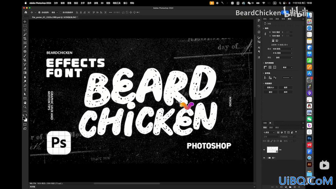Select the History Brush tool

pyautogui.click(x=25, y=64)
